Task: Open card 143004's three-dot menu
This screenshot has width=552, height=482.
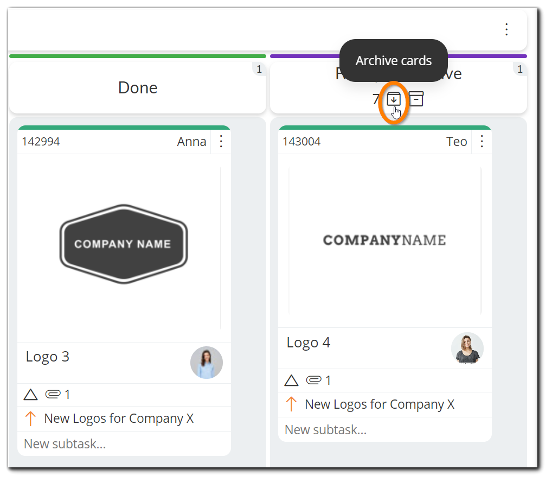Action: [x=482, y=141]
